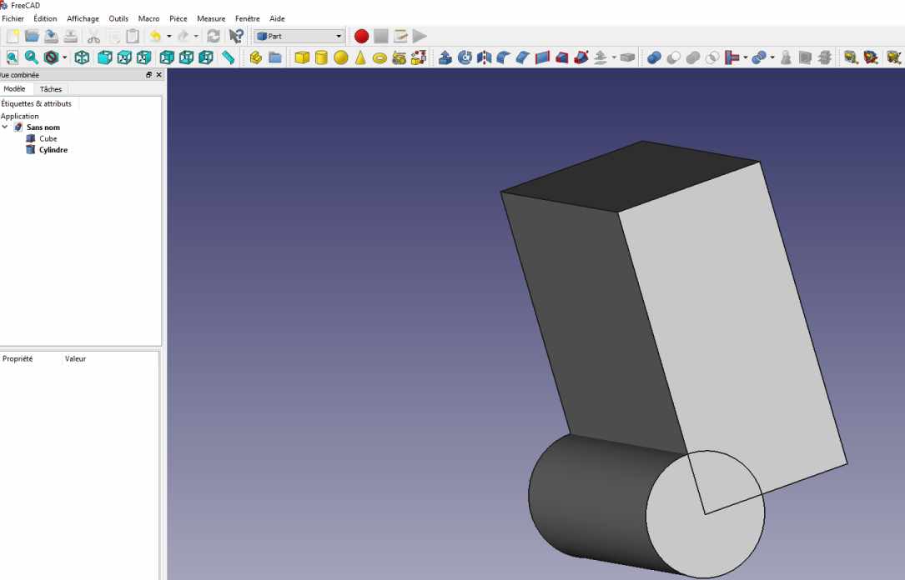Open the shape builder icon
The height and width of the screenshot is (580, 905).
coord(419,57)
